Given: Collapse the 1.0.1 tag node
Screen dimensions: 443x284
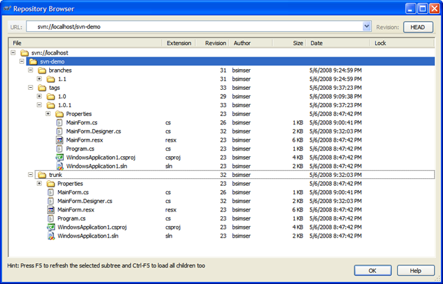Looking at the screenshot, I should (x=39, y=105).
